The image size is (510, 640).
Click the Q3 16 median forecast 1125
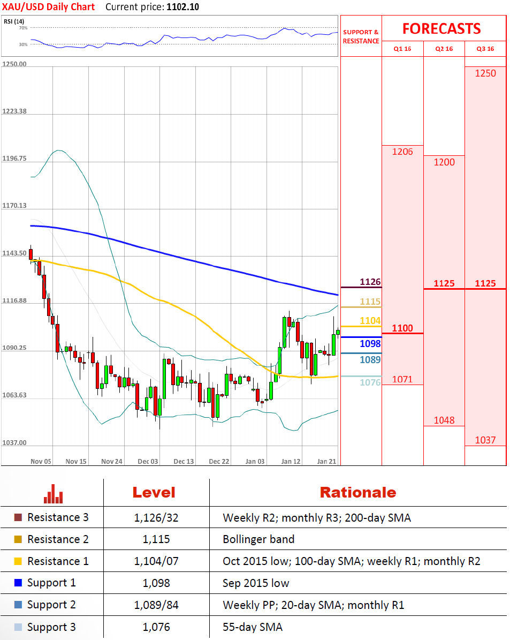coord(485,283)
